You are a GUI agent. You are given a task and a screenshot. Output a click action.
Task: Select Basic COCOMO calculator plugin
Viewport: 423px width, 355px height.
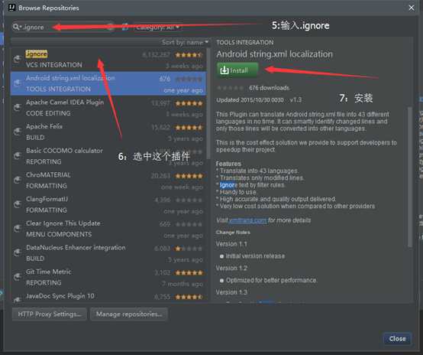[x=108, y=156]
